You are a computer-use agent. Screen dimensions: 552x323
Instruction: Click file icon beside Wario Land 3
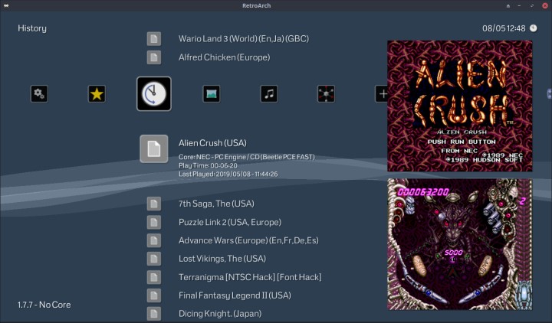pyautogui.click(x=154, y=39)
